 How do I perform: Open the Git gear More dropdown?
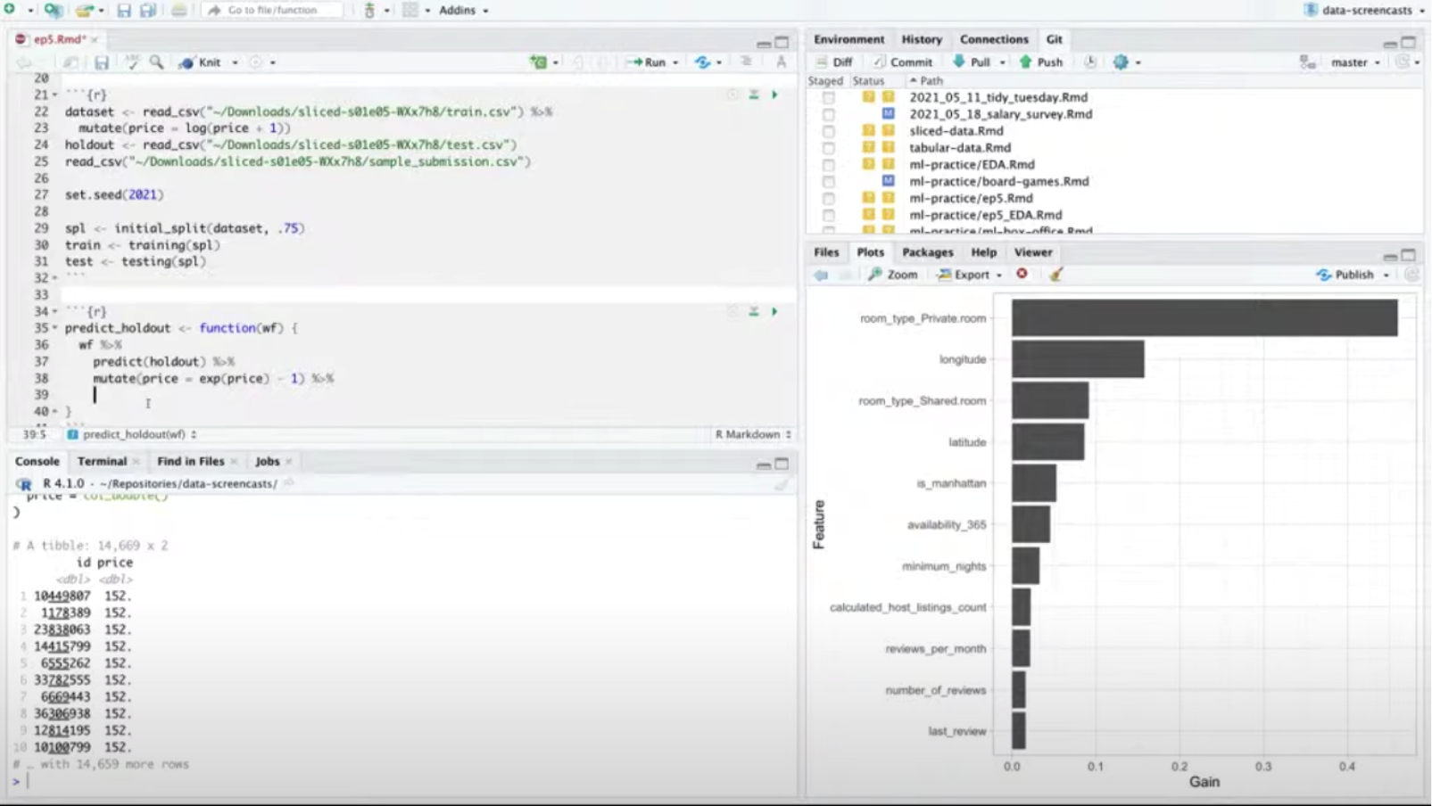[x=1127, y=62]
